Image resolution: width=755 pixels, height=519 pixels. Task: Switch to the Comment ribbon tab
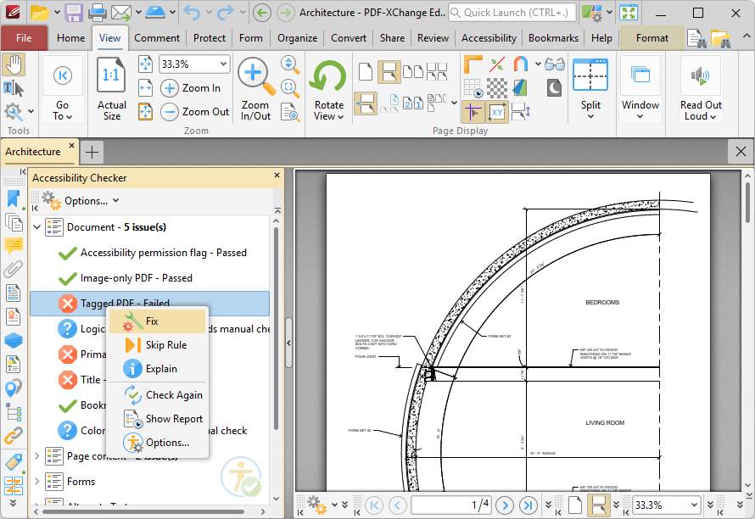tap(156, 38)
